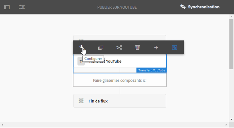
Task: Open page information sliders icon
Action: [22, 7]
